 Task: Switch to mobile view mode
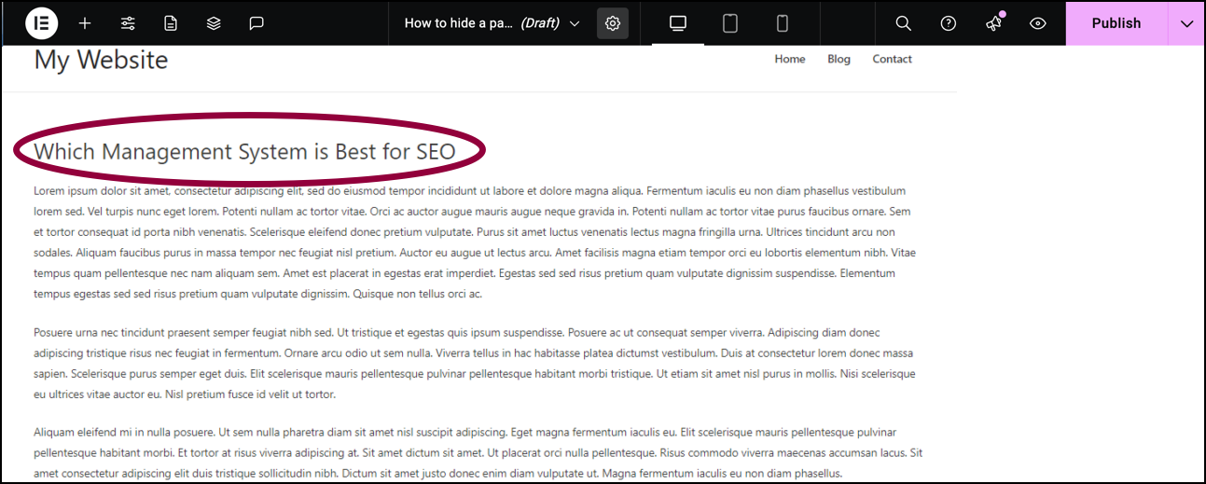pyautogui.click(x=783, y=23)
